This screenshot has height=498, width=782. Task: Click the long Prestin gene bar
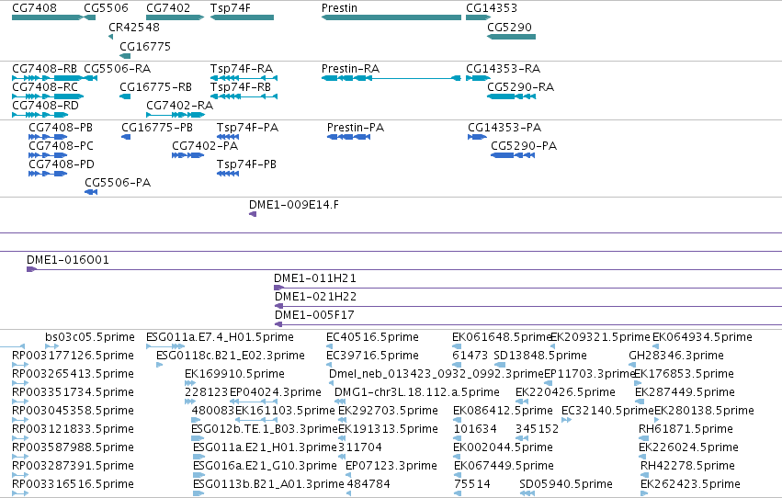391,17
